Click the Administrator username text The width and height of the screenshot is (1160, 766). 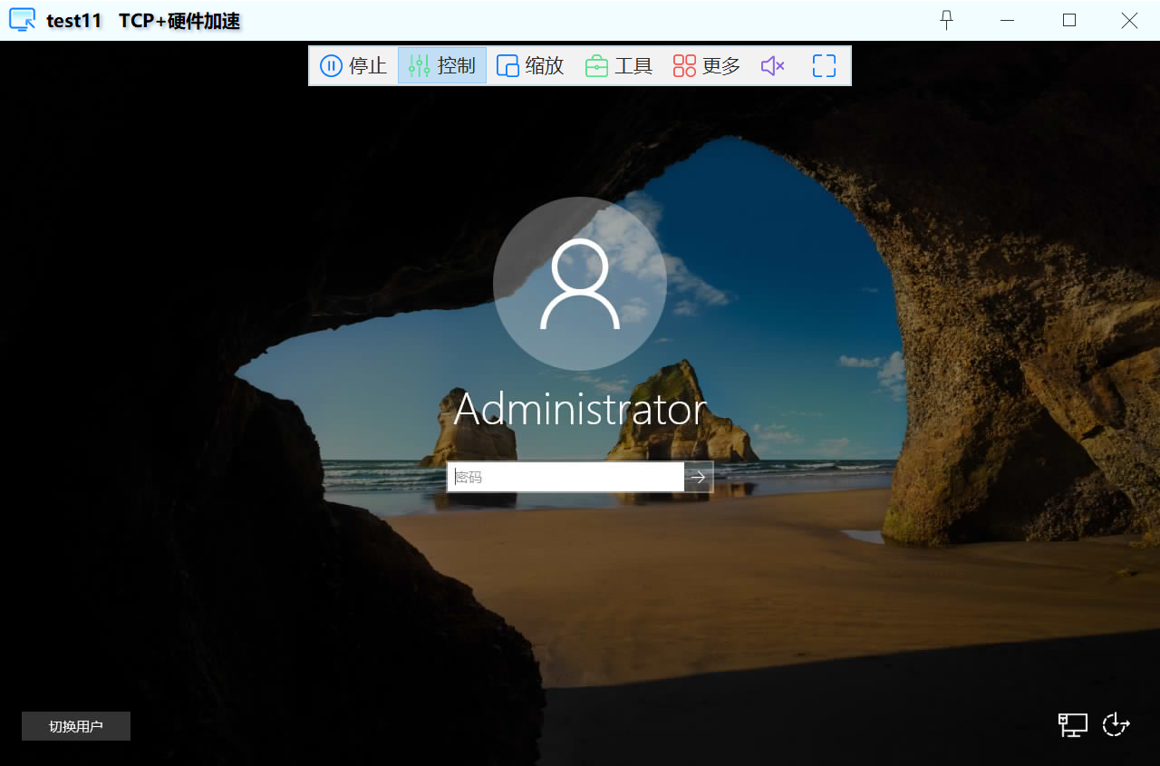[x=580, y=409]
